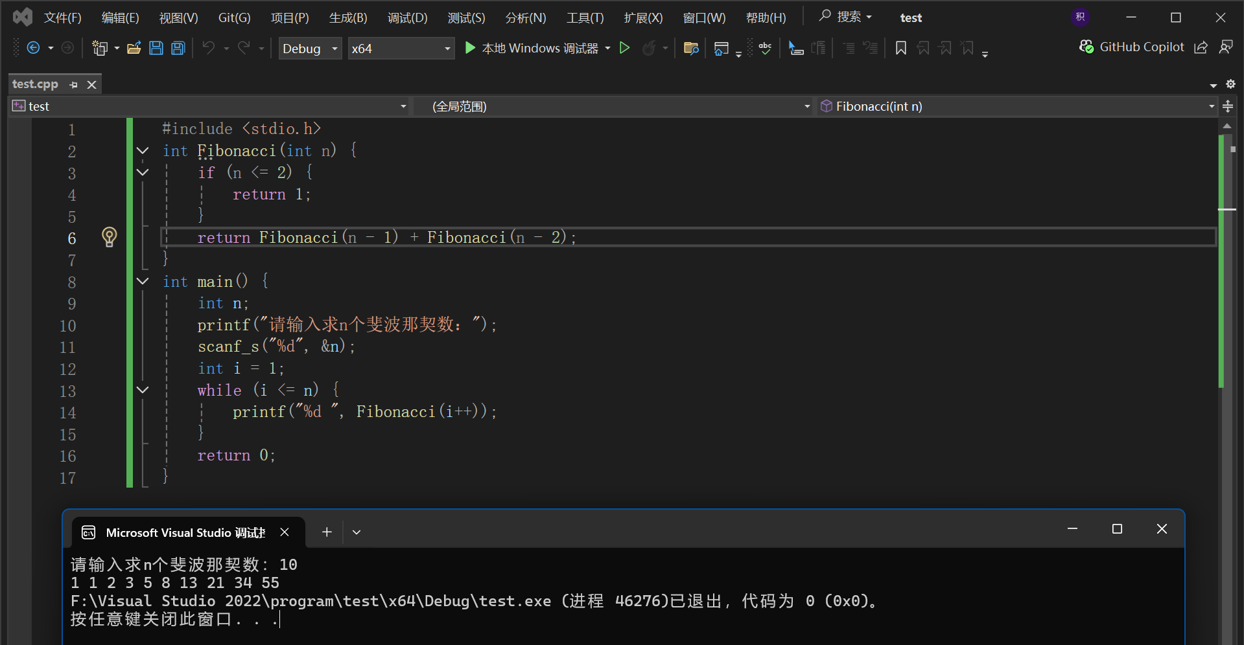Image resolution: width=1244 pixels, height=645 pixels.
Task: Collapse the if block at line 3
Action: click(143, 172)
